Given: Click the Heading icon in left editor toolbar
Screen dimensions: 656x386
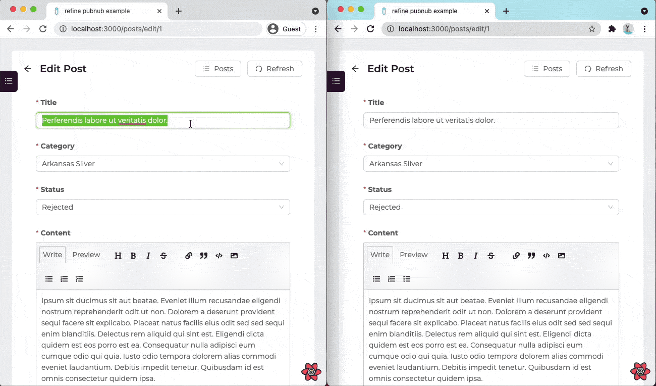Looking at the screenshot, I should tap(118, 256).
